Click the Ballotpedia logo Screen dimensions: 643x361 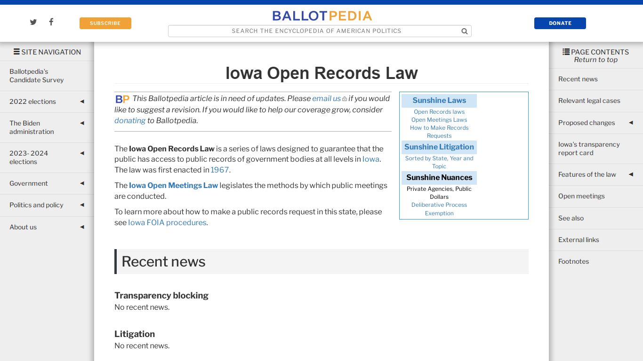click(322, 16)
